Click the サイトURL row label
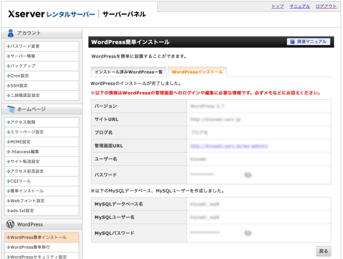The width and height of the screenshot is (343, 259). point(106,119)
